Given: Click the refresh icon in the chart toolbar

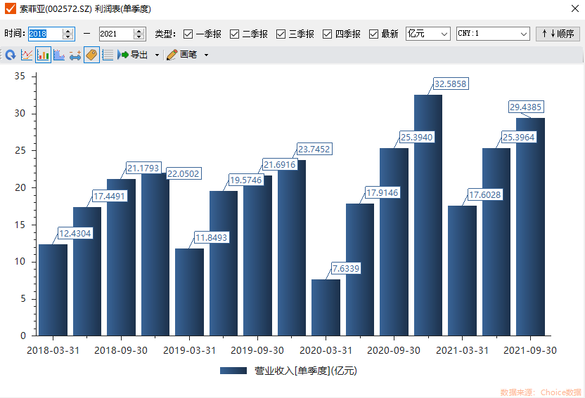Looking at the screenshot, I should [11, 55].
